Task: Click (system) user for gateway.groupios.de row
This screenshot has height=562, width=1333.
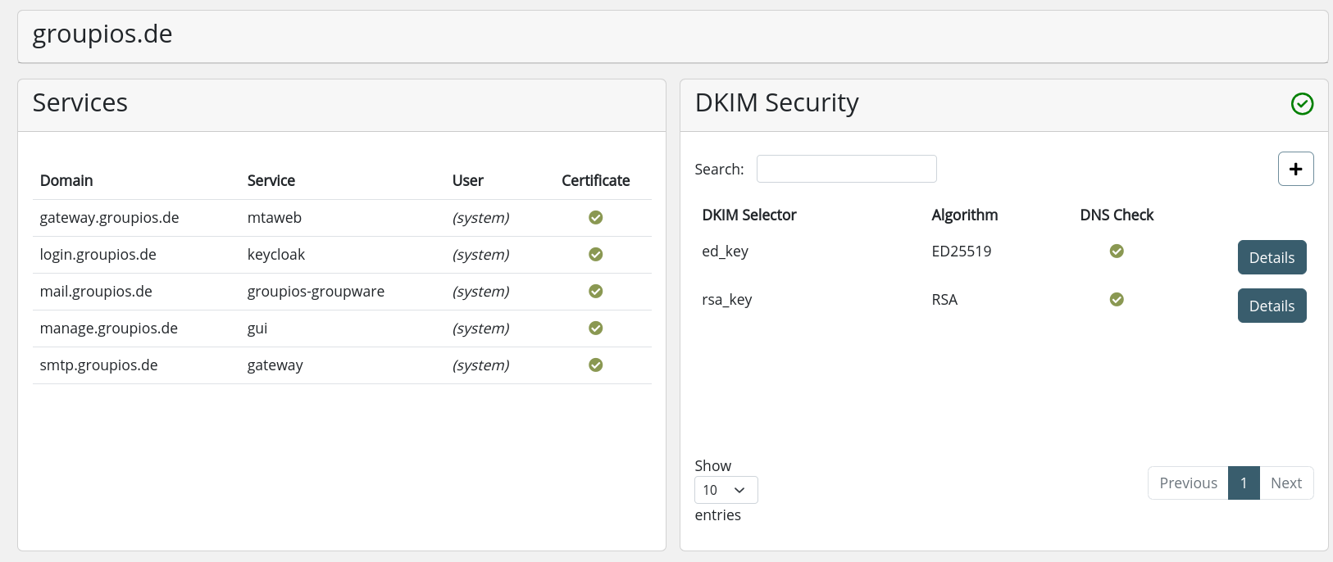Action: [x=481, y=218]
